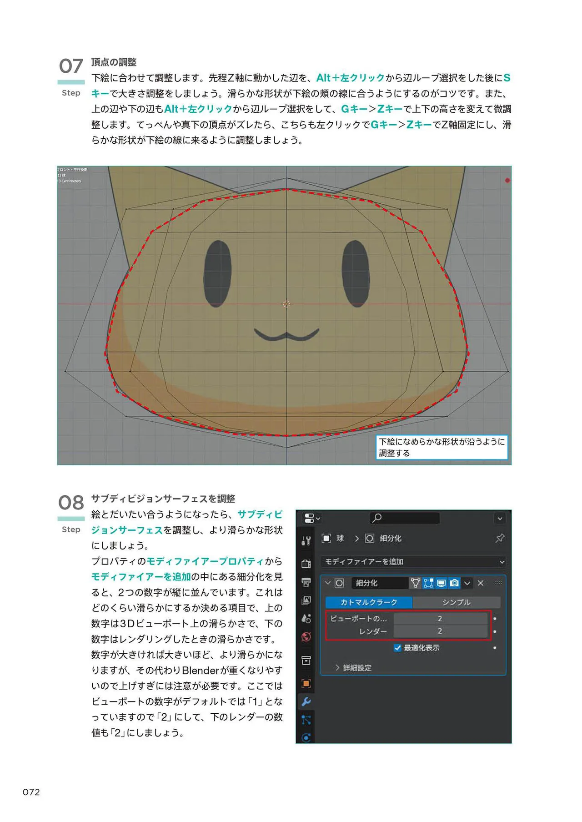Click the 細分化 modifier icon in breadcrumb
Image resolution: width=582 pixels, height=822 pixels.
(370, 539)
